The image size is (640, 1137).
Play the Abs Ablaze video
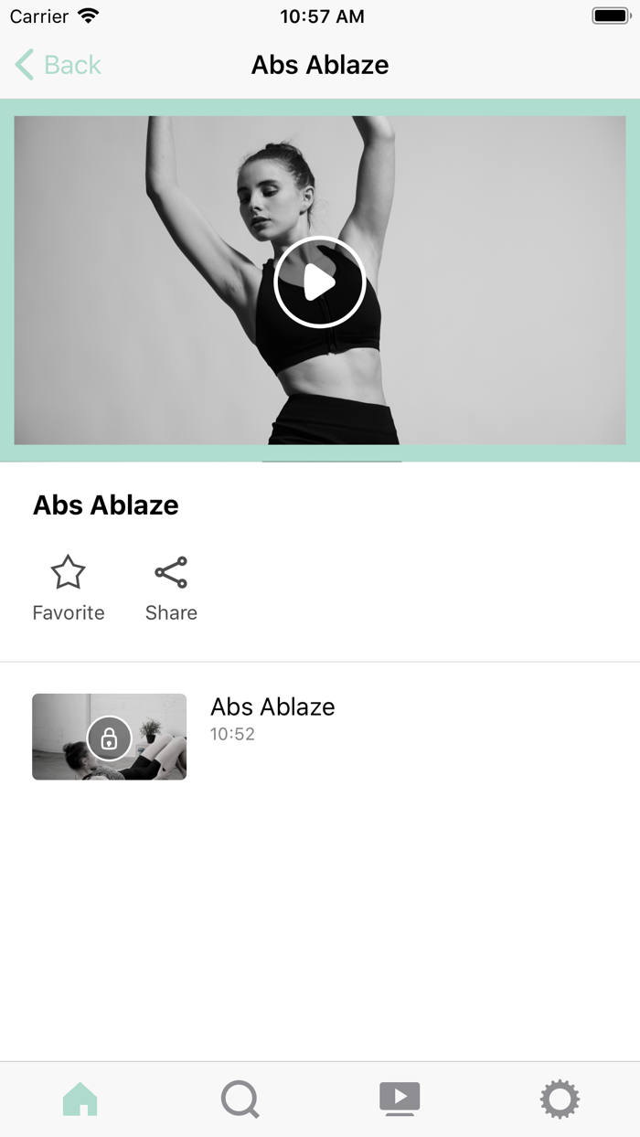pyautogui.click(x=320, y=282)
